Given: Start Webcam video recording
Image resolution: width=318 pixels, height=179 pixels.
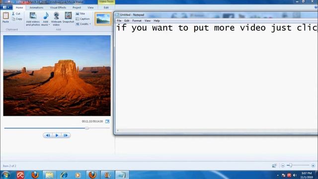Looking at the screenshot, I should click(x=56, y=19).
